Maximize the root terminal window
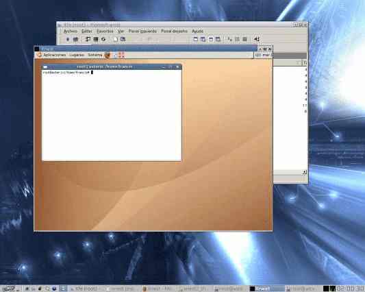The width and height of the screenshot is (365, 292). [x=171, y=67]
